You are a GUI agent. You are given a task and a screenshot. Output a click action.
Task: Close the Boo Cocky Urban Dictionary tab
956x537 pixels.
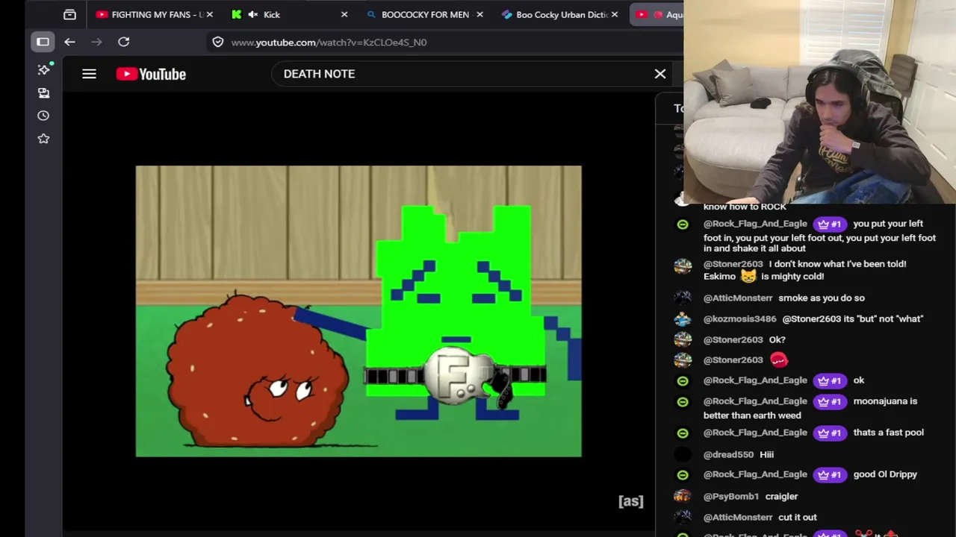pyautogui.click(x=615, y=14)
